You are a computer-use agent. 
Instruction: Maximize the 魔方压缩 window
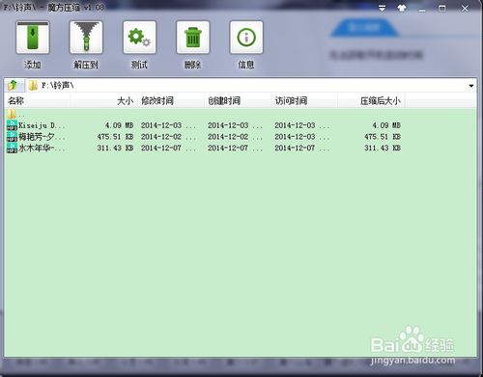442,9
